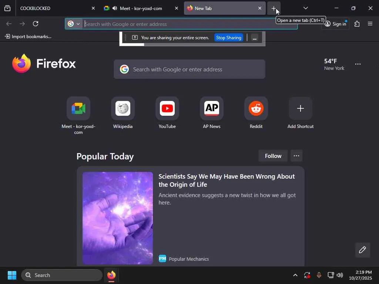Close the New Tab tab

[x=259, y=8]
